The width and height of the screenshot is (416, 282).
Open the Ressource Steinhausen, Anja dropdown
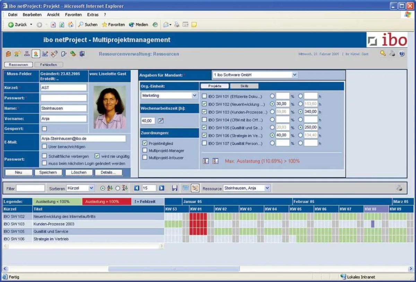point(267,188)
